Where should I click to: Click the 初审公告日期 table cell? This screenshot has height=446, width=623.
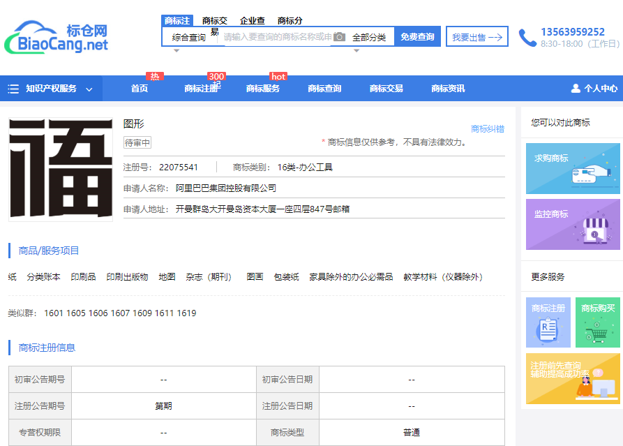point(287,380)
